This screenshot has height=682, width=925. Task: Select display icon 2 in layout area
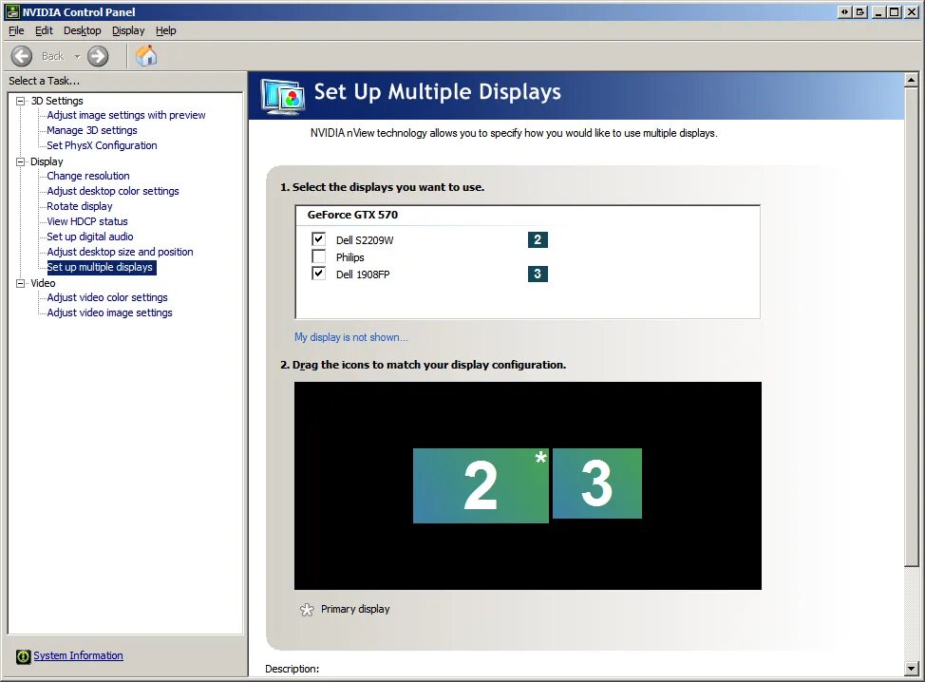pyautogui.click(x=481, y=485)
